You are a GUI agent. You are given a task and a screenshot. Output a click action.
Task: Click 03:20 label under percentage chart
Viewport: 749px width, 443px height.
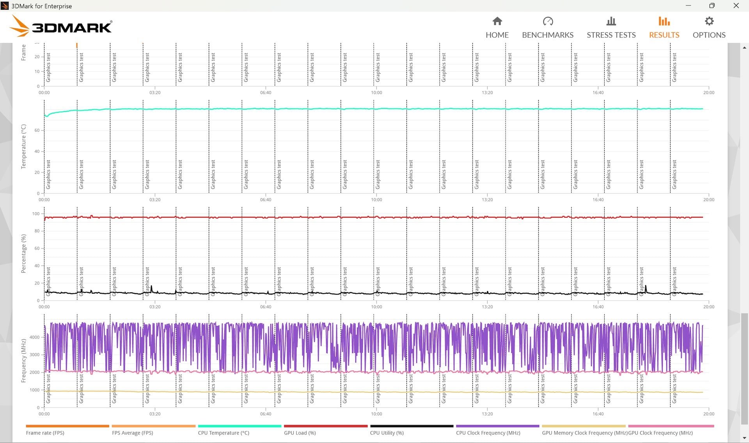click(x=155, y=307)
